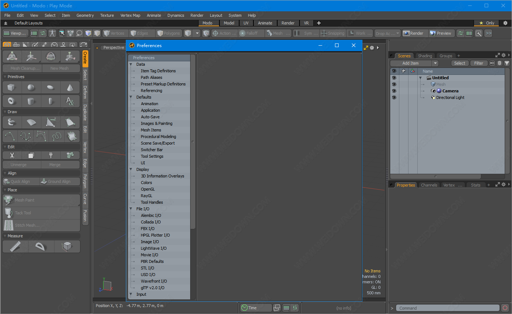Open the Vertex Map menu

click(x=130, y=15)
